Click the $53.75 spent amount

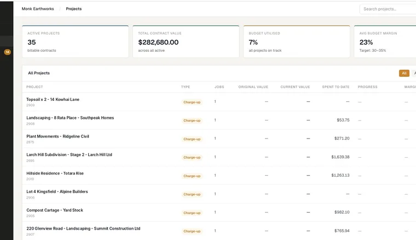pos(343,120)
